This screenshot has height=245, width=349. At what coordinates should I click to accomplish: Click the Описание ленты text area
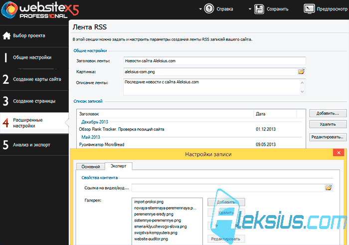214,87
